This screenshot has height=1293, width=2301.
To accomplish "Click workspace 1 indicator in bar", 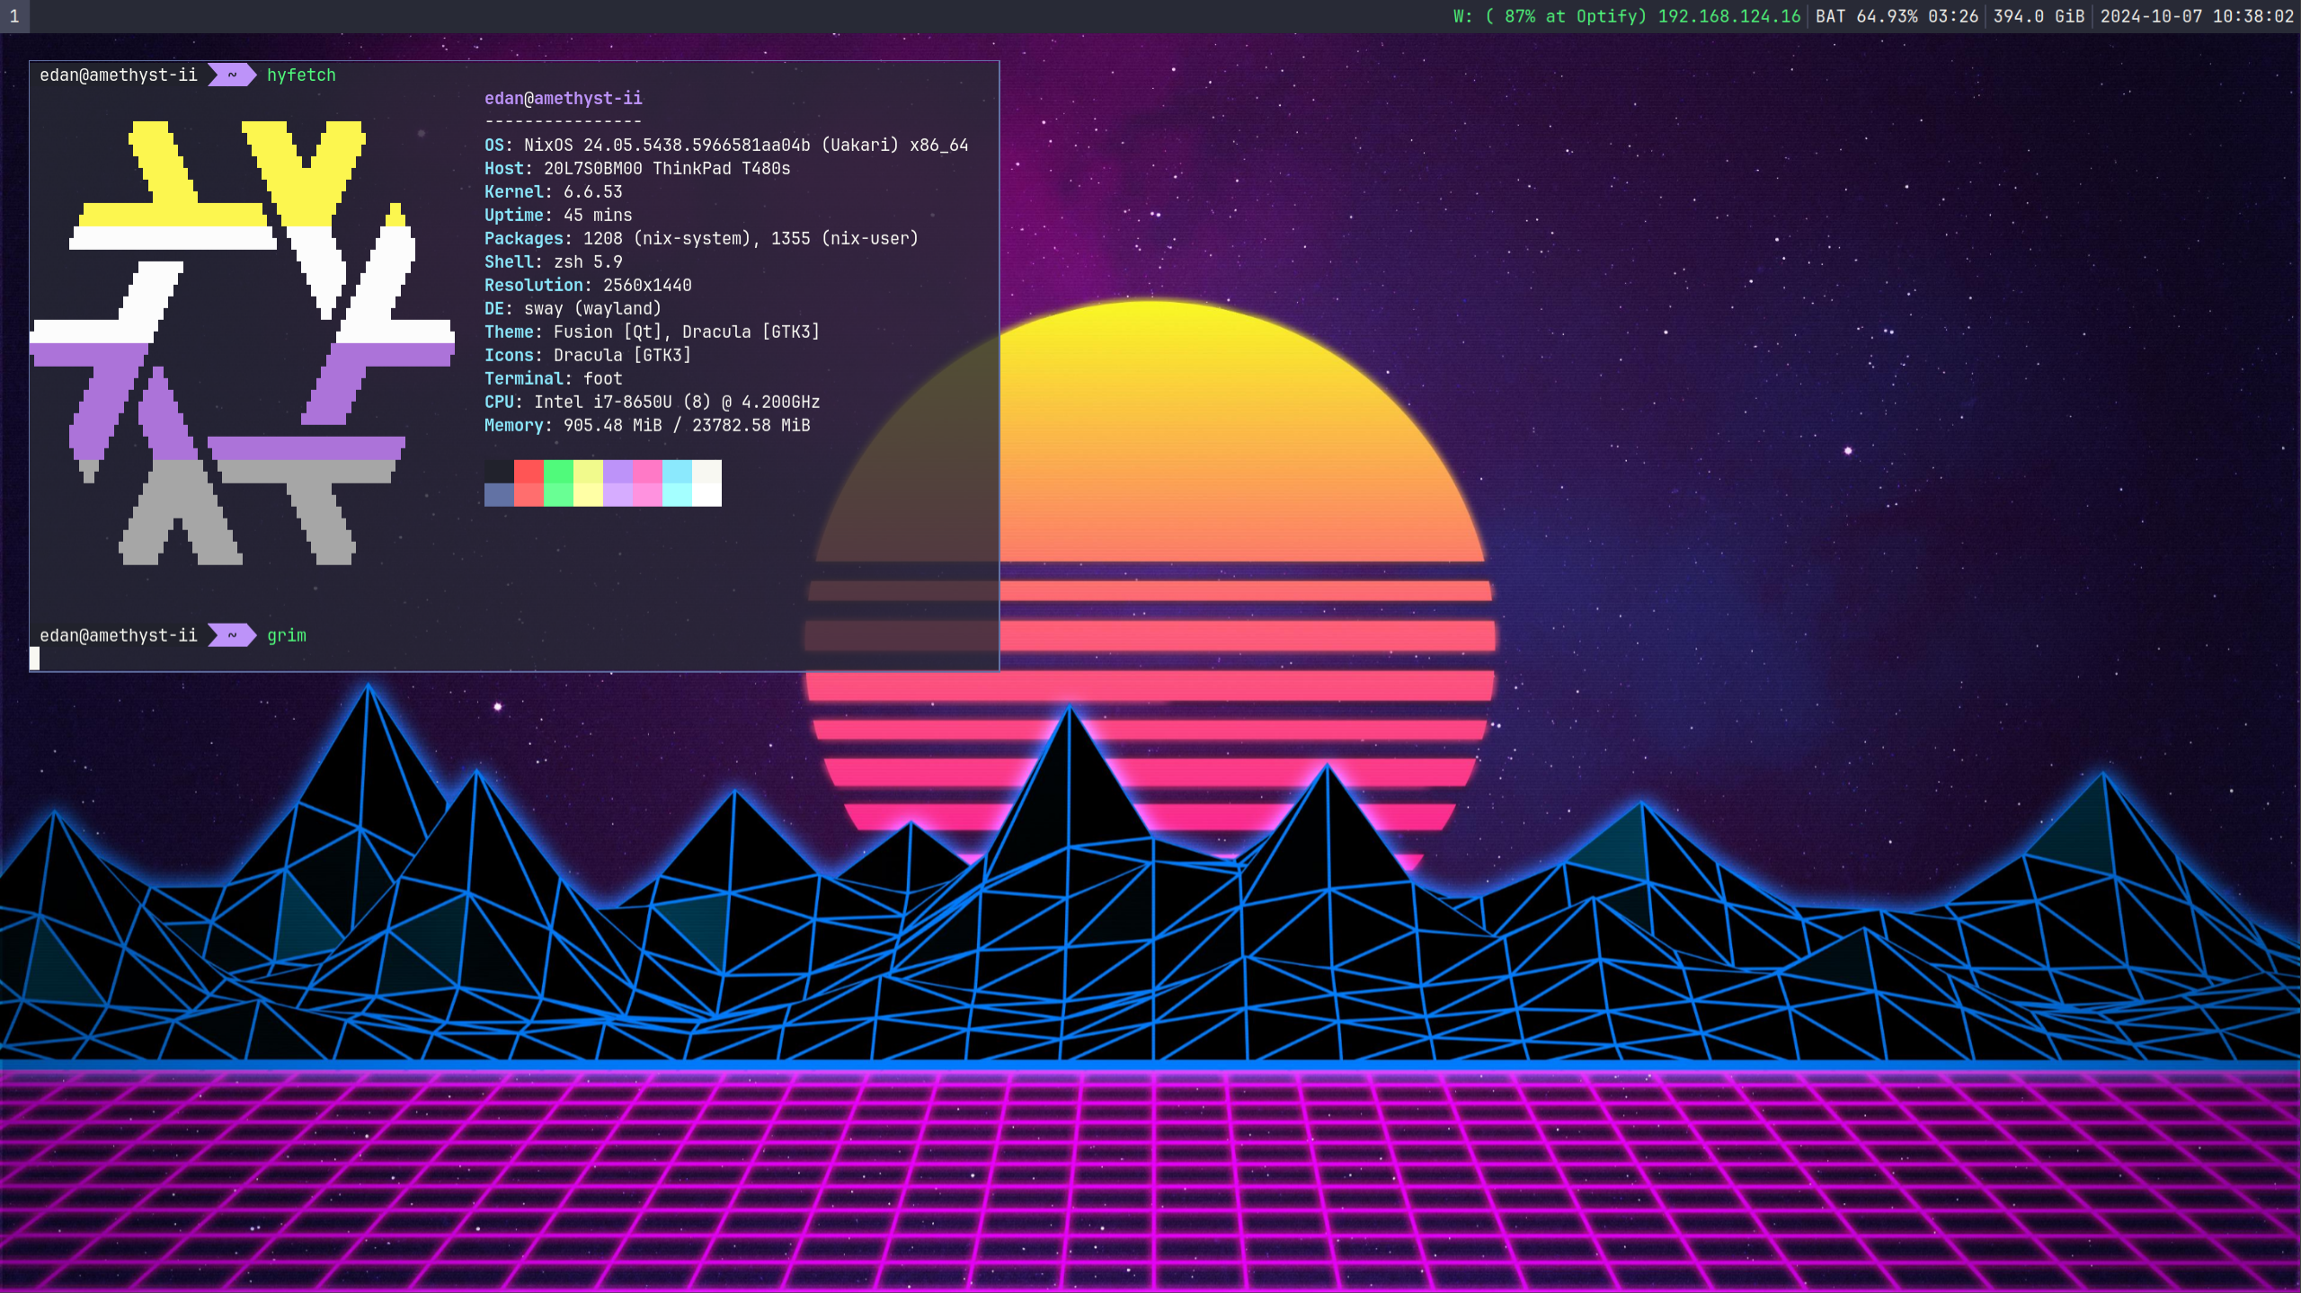I will point(14,16).
